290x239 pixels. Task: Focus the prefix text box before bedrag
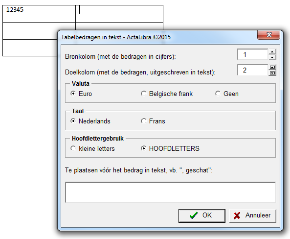click(x=170, y=192)
